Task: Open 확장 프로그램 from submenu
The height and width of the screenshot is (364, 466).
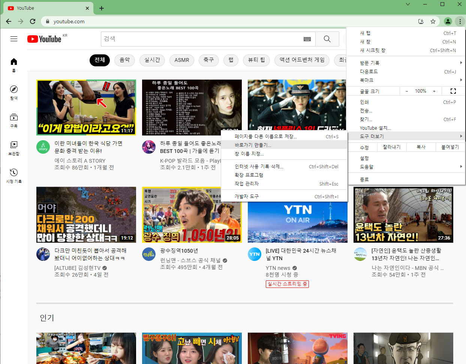Action: [x=284, y=175]
